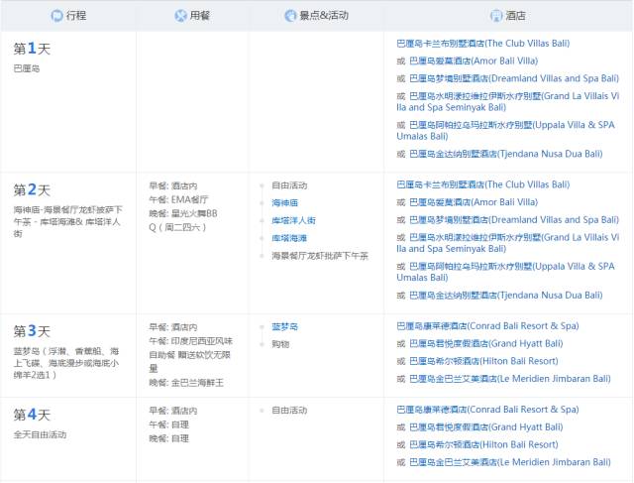Click 晚餐: 星光火舞BBQ text
This screenshot has width=634, height=483.
[183, 220]
